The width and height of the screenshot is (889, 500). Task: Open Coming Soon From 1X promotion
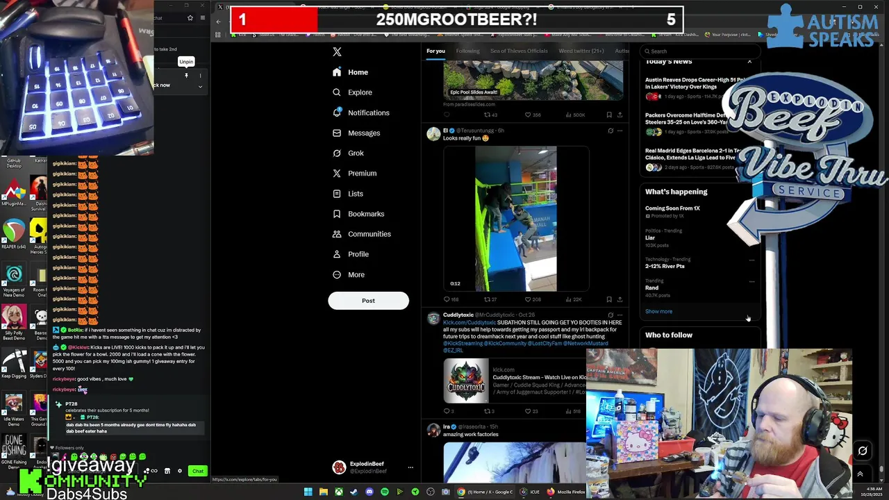tap(672, 208)
